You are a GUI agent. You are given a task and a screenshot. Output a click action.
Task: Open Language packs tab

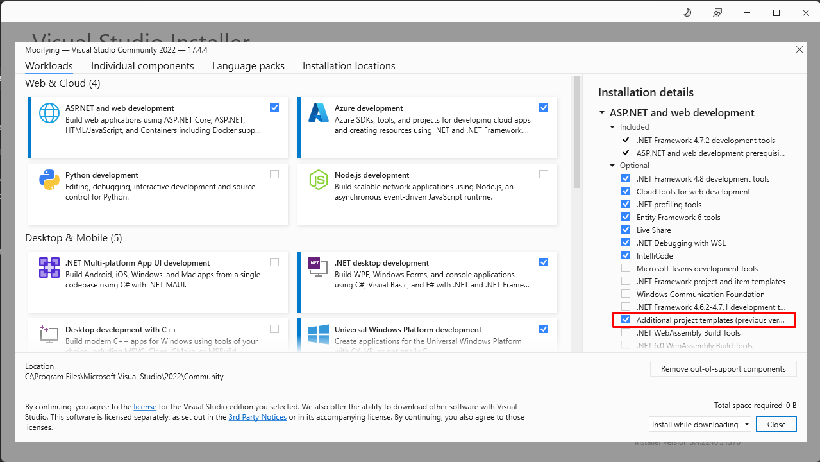pos(248,65)
